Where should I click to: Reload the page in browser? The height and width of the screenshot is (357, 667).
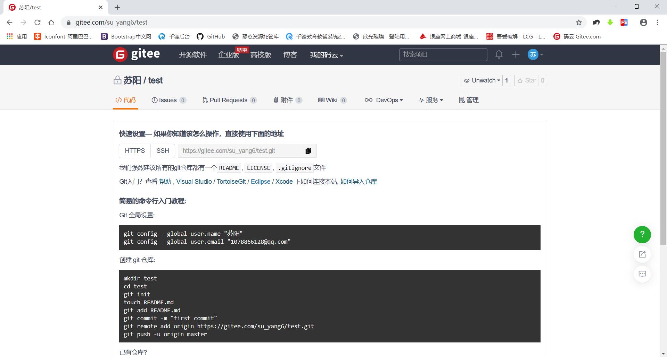[38, 23]
